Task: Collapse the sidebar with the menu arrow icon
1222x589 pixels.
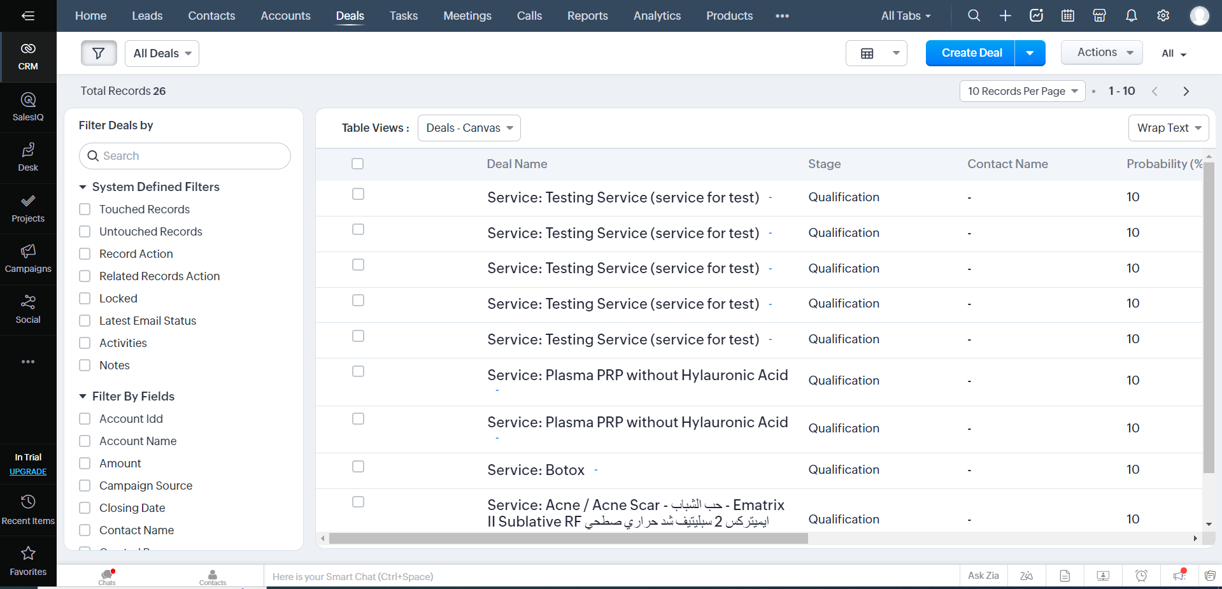Action: coord(28,16)
